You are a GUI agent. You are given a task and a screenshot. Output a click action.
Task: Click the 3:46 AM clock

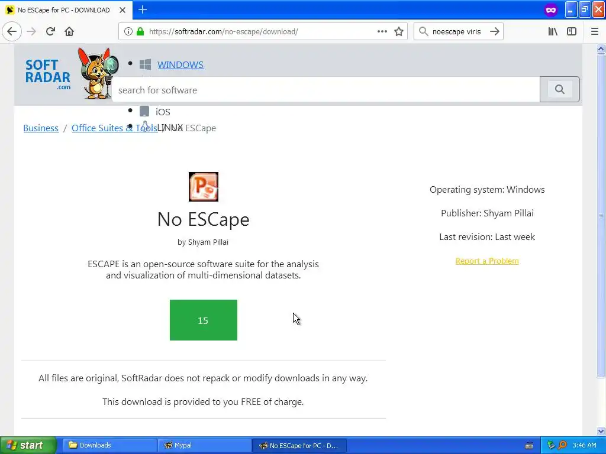coord(584,445)
